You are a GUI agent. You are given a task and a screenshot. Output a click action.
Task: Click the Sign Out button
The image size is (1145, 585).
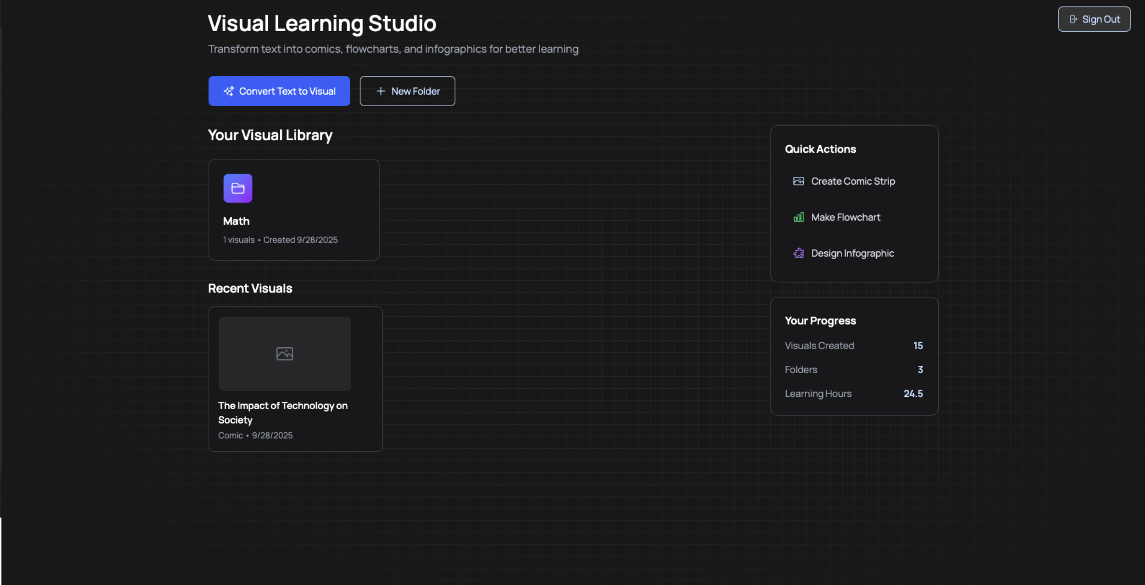click(x=1094, y=19)
